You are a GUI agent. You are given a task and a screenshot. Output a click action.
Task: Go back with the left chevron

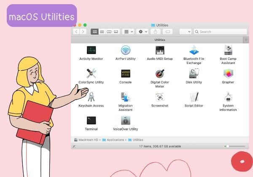coord(76,32)
